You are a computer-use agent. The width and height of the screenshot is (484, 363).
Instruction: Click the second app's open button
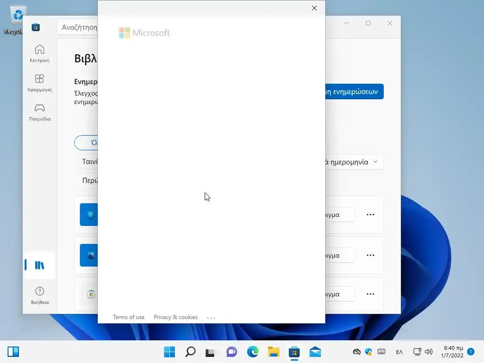coord(340,255)
